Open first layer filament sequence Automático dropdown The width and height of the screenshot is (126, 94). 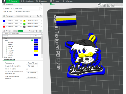pos(32,73)
